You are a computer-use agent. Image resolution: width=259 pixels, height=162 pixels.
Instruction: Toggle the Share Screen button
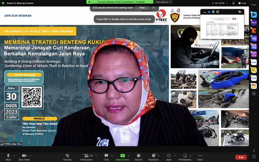coord(123,157)
